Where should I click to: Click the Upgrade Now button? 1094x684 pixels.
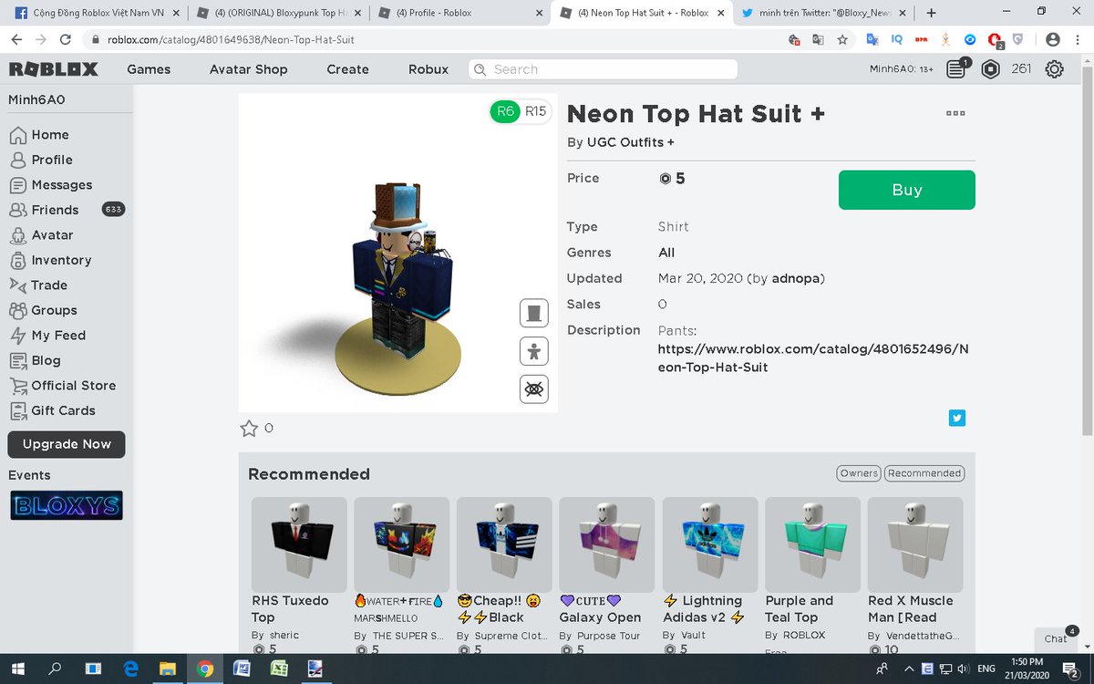tap(67, 444)
